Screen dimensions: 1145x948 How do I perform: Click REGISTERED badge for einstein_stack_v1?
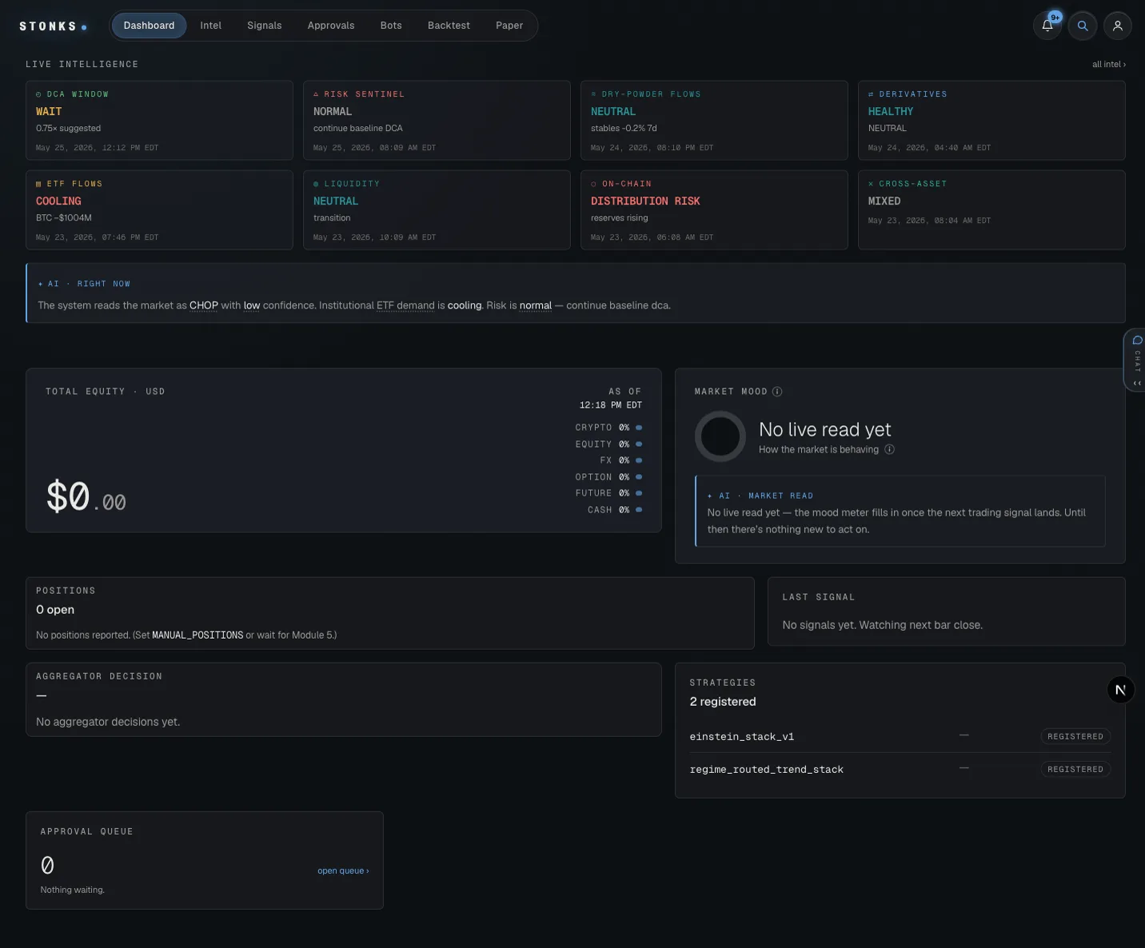tap(1075, 736)
